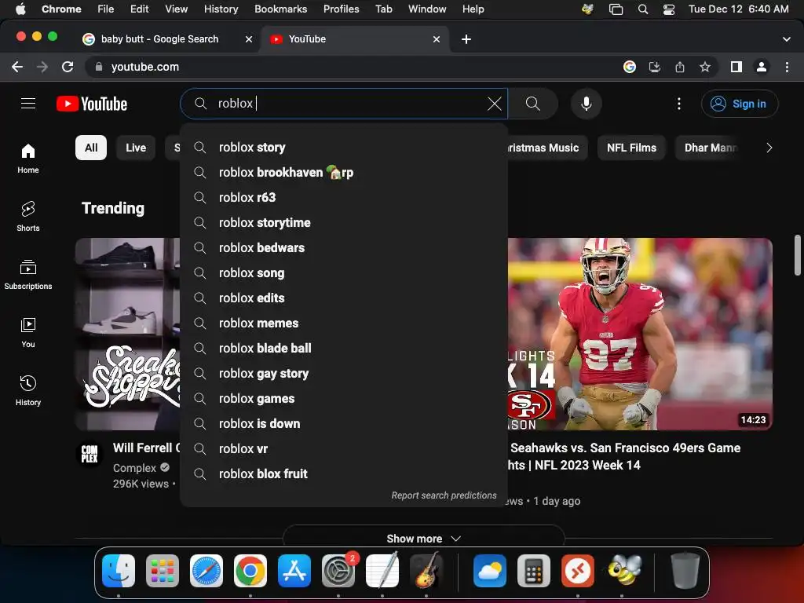The image size is (804, 603).
Task: Expand Trending with Show more
Action: (423, 539)
